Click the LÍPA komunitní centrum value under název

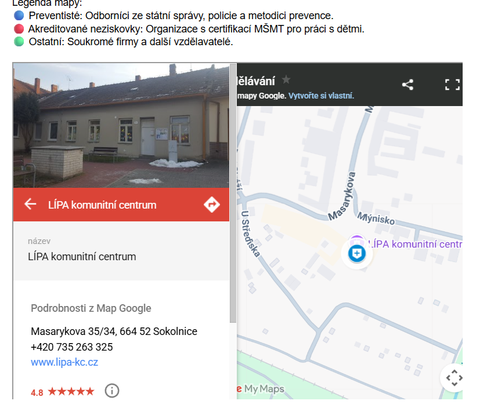82,256
